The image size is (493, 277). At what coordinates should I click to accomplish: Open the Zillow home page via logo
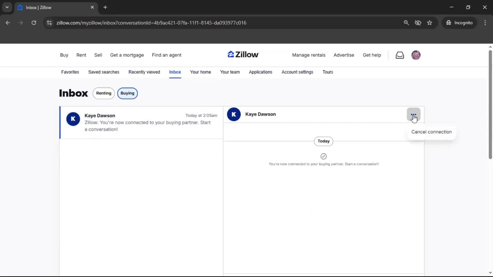(243, 54)
